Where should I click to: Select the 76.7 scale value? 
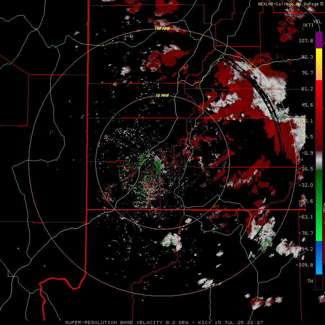(307, 73)
